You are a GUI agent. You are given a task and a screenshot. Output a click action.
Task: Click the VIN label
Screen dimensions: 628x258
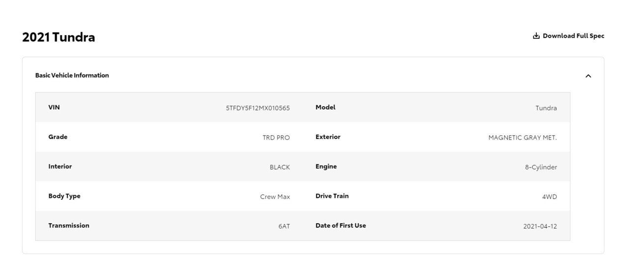pyautogui.click(x=54, y=107)
